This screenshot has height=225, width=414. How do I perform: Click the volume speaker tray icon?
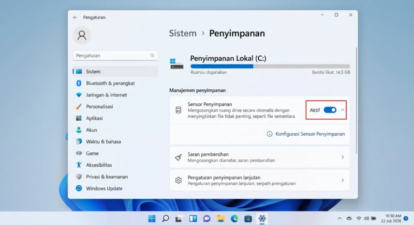366,218
